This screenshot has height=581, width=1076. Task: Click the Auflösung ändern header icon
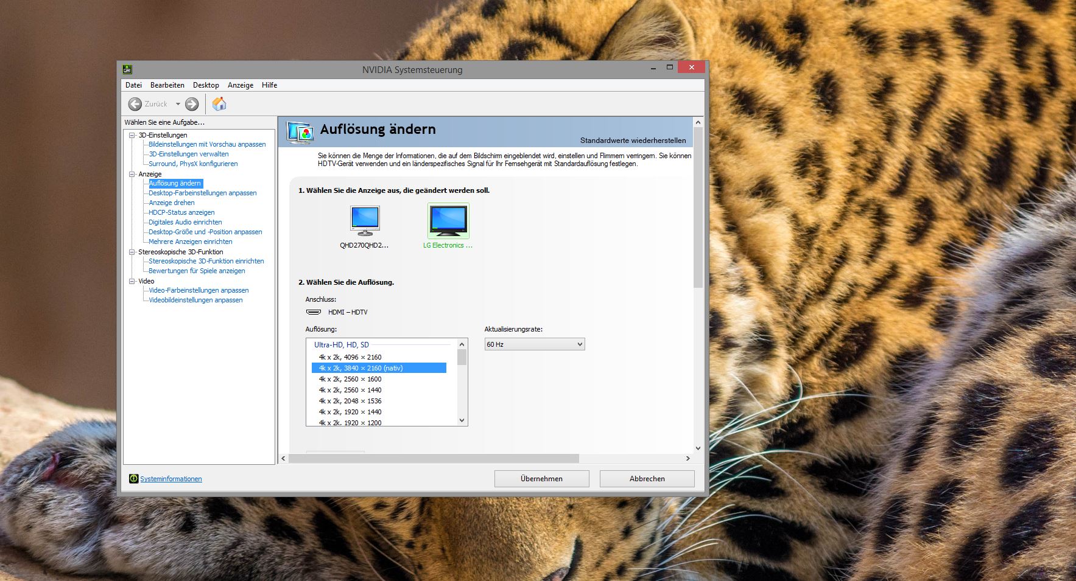(300, 132)
